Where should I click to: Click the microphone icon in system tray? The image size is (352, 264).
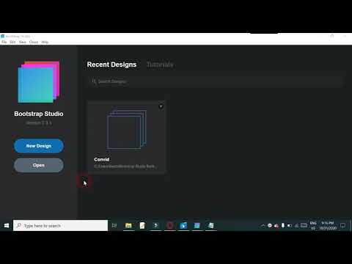pyautogui.click(x=283, y=225)
